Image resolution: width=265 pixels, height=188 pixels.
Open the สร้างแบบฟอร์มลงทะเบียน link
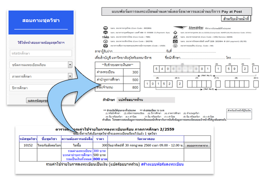[x=162, y=164]
